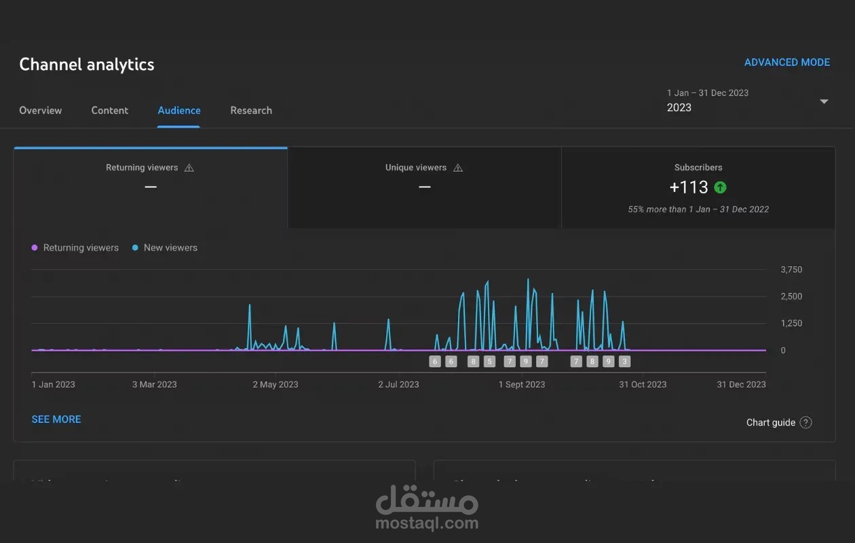Click the 1,250 y-axis label
The image size is (855, 543).
point(791,324)
